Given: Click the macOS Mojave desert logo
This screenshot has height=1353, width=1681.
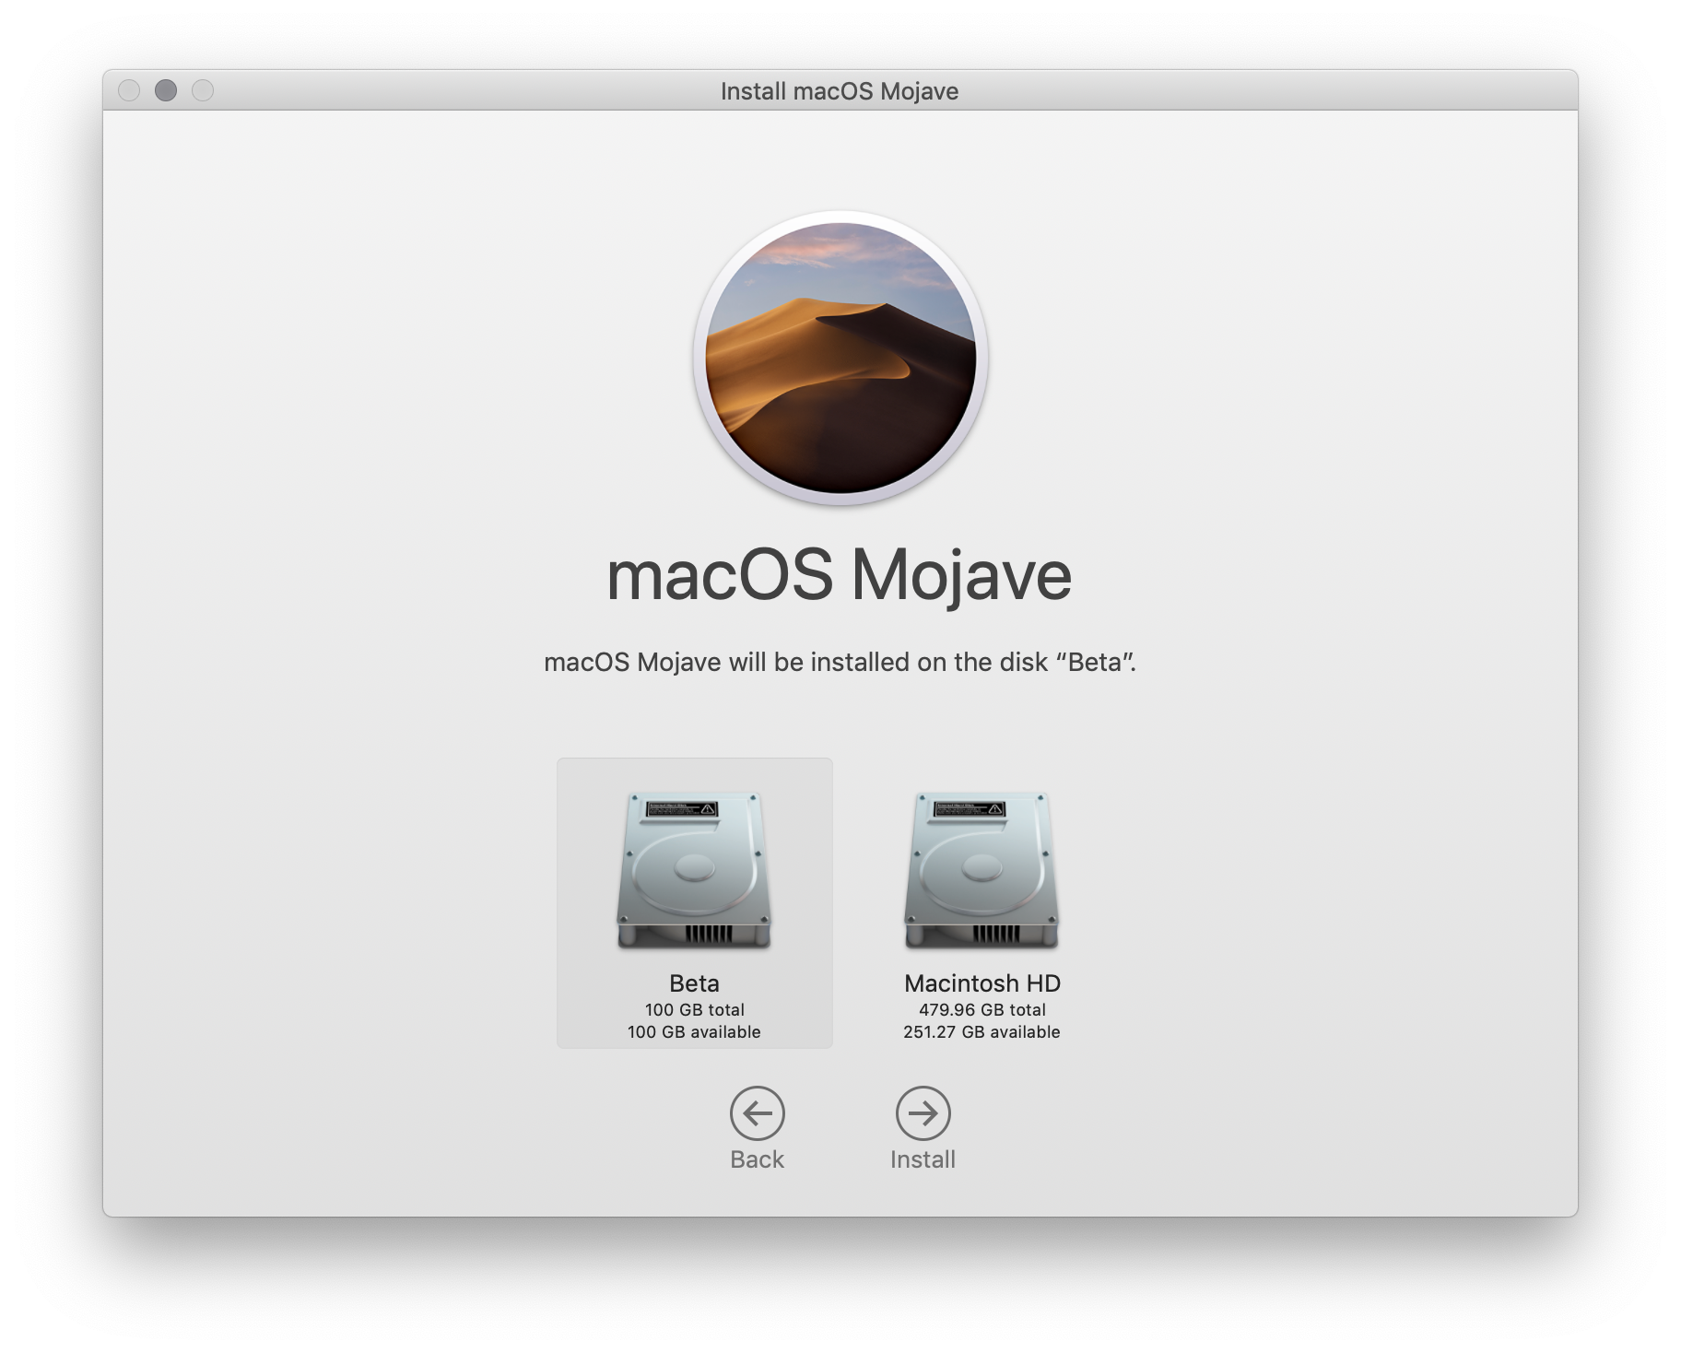Looking at the screenshot, I should pyautogui.click(x=840, y=358).
